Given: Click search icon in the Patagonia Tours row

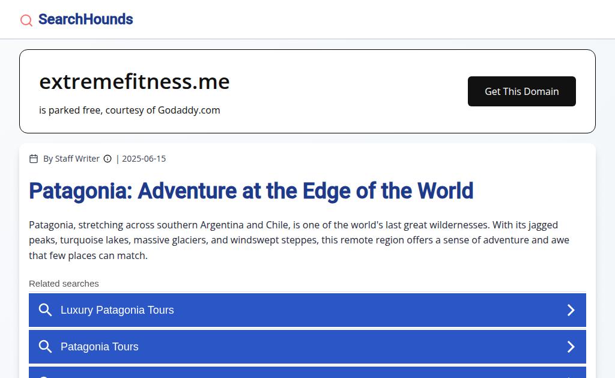Looking at the screenshot, I should [45, 347].
